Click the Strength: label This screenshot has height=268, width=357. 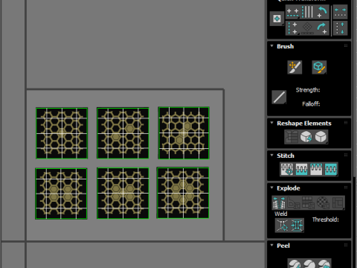pos(308,90)
